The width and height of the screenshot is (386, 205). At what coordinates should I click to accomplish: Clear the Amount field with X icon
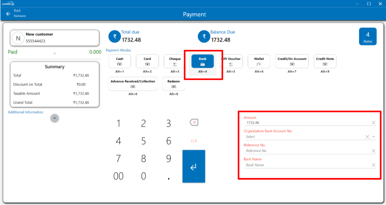[x=373, y=123]
